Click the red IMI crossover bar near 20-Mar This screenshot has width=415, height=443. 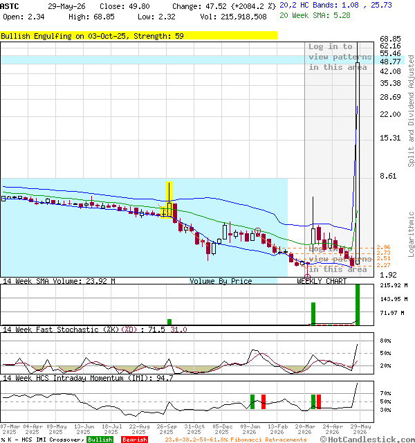[319, 401]
